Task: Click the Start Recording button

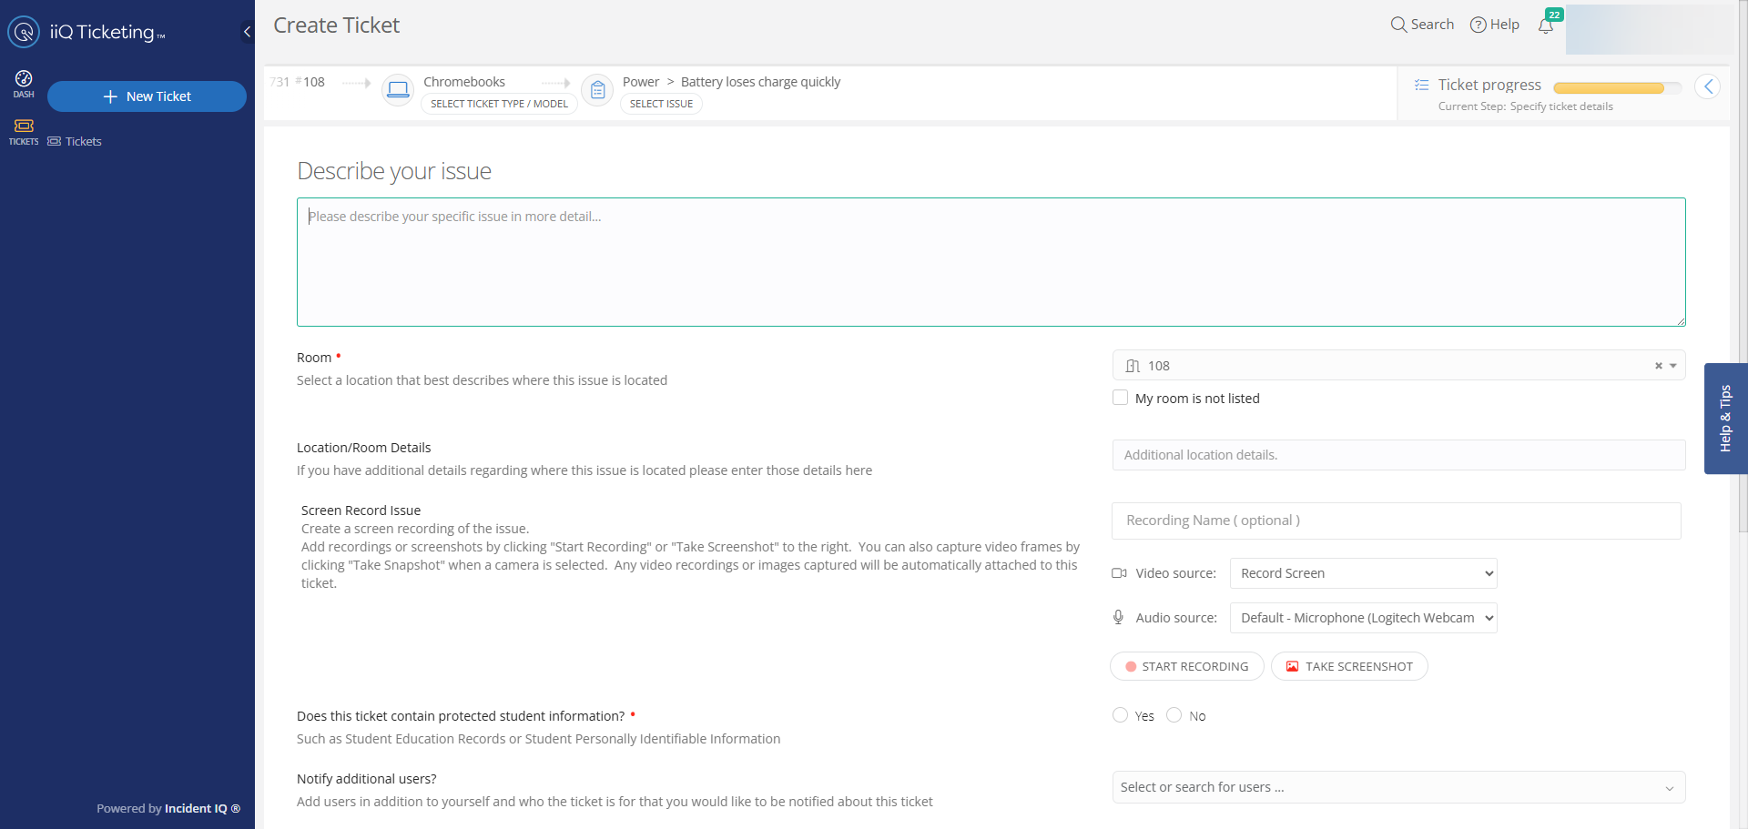Action: pyautogui.click(x=1186, y=666)
